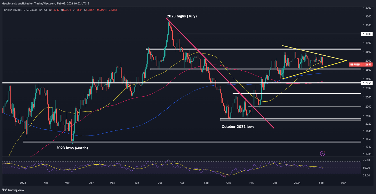Click the RSI 50.00 scale label
Viewport: 376px width, 194px height.
click(x=366, y=168)
